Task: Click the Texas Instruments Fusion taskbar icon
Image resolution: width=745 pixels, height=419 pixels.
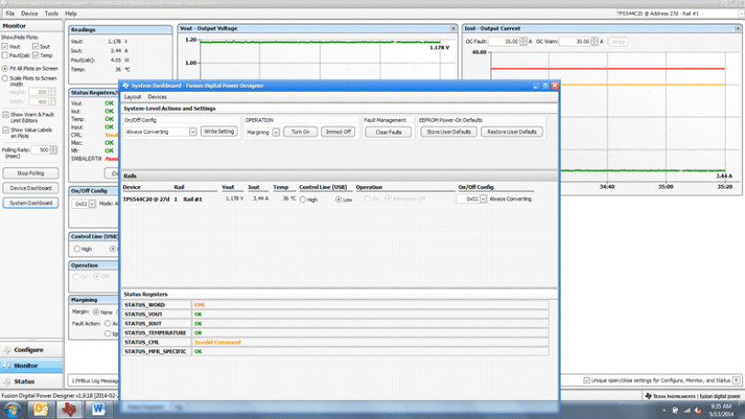Action: click(70, 409)
